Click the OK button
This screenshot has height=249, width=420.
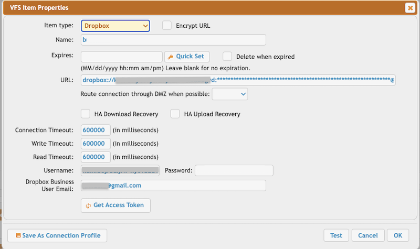(398, 235)
